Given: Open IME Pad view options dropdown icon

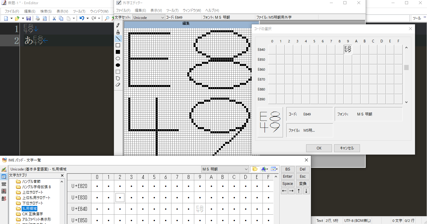Looking at the screenshot, I should click(274, 169).
